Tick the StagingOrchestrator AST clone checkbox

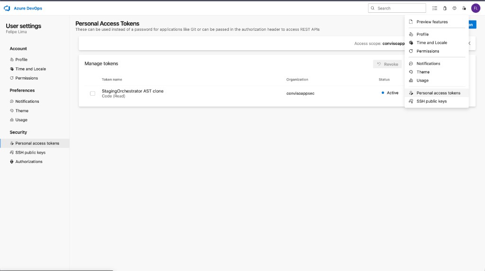[92, 93]
